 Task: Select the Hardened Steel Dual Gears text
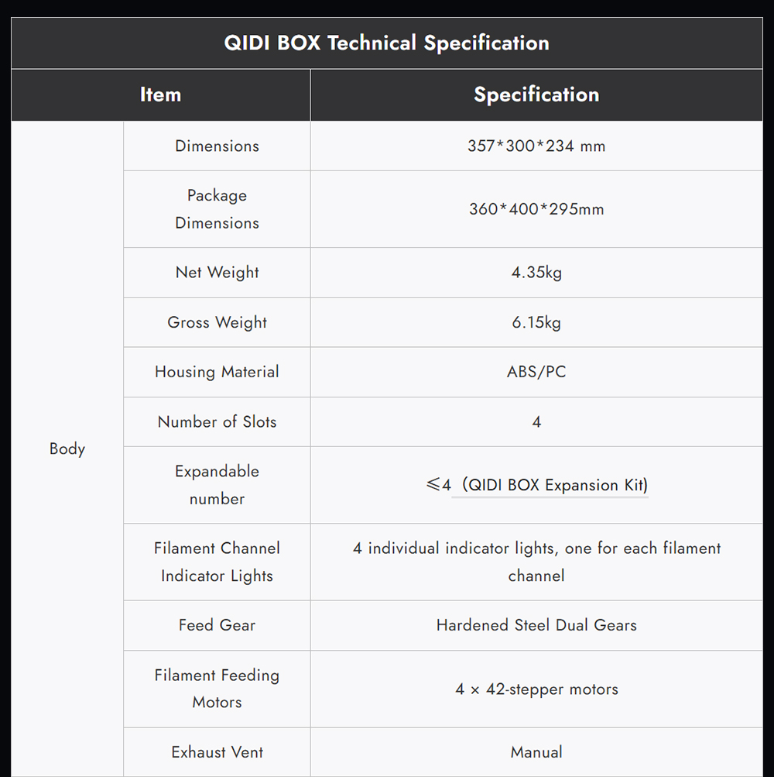(x=536, y=625)
